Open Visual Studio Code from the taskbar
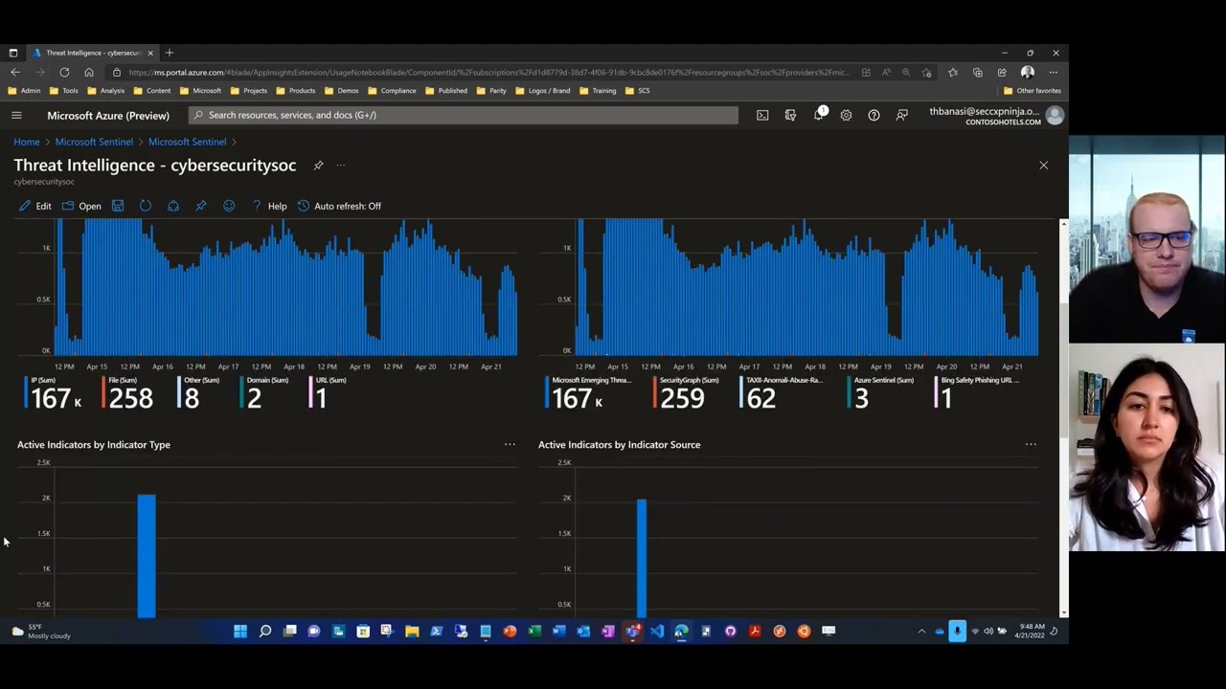Screen dimensions: 1226x689 click(x=657, y=631)
